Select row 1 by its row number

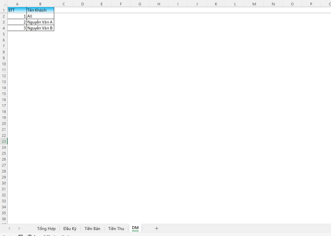pos(4,10)
